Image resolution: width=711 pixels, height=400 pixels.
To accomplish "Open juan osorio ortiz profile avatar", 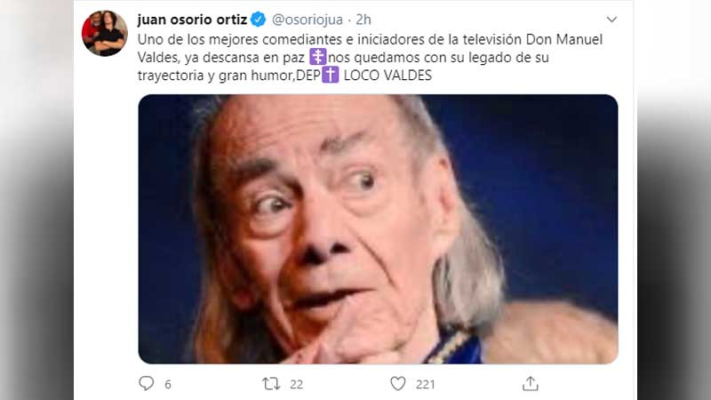I will click(x=105, y=33).
